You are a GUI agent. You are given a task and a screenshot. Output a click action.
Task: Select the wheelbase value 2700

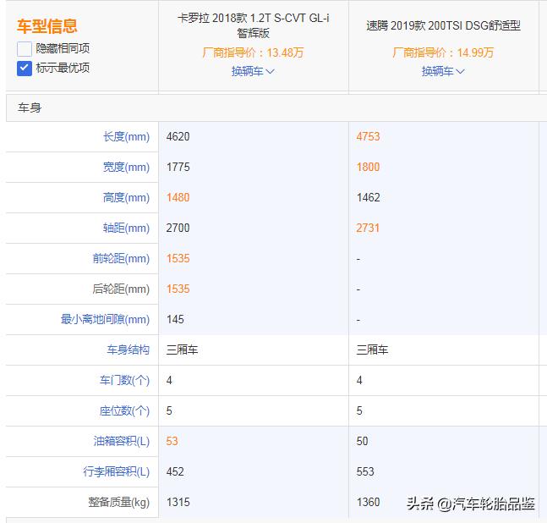pyautogui.click(x=178, y=228)
